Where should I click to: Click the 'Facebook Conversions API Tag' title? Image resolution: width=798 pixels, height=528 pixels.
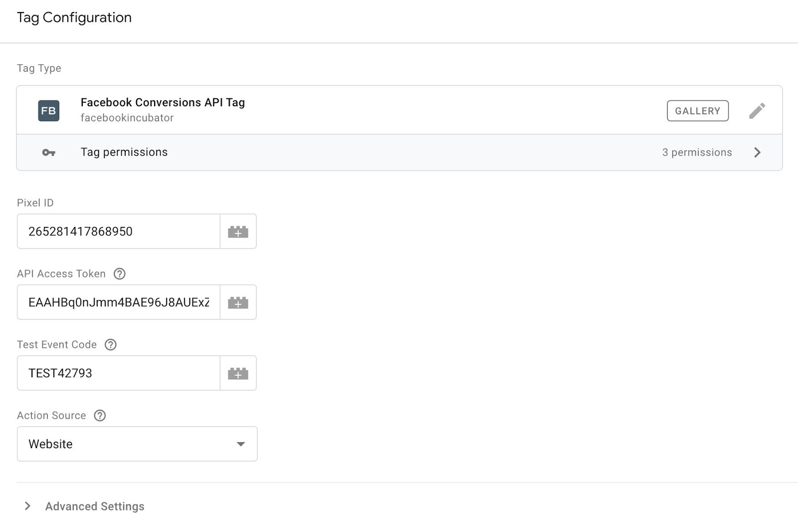163,102
